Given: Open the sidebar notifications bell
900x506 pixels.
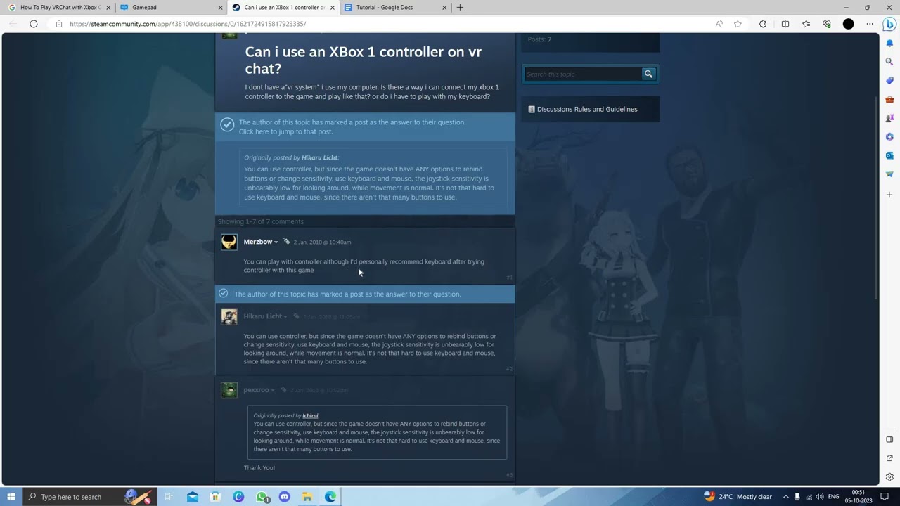Looking at the screenshot, I should click(x=889, y=44).
